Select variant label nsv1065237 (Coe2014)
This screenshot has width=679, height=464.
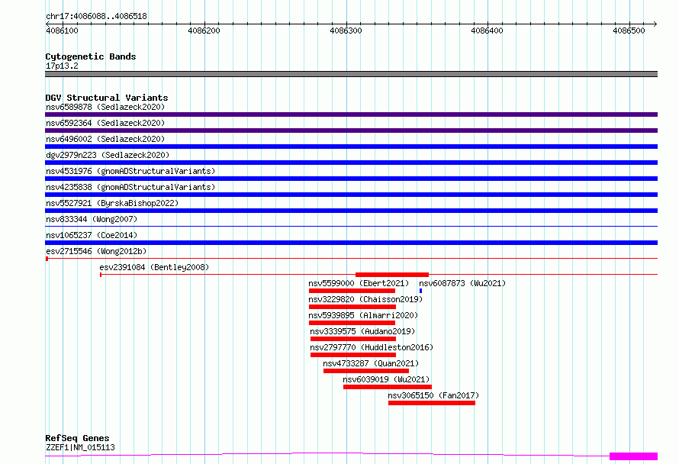point(92,235)
